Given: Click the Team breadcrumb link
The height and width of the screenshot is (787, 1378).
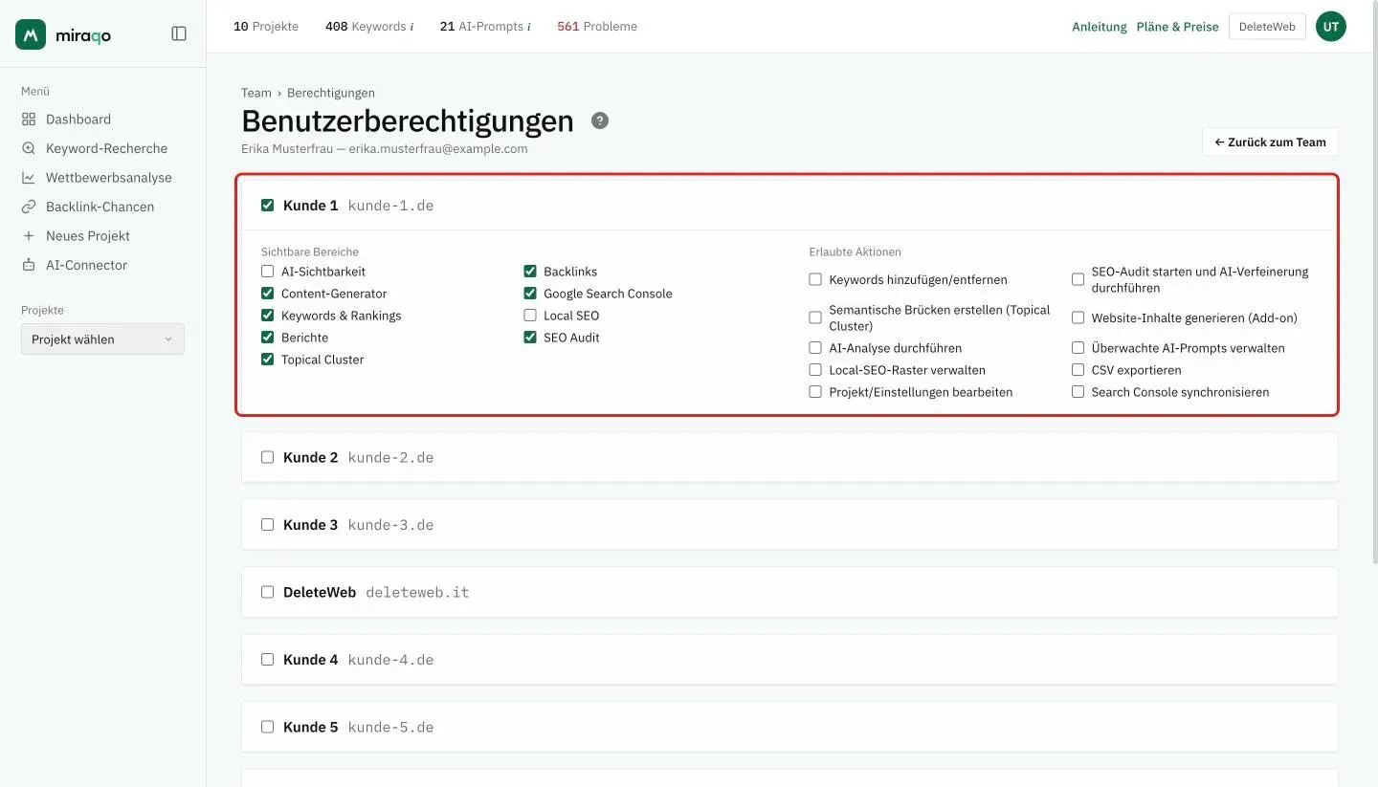Looking at the screenshot, I should pos(256,93).
